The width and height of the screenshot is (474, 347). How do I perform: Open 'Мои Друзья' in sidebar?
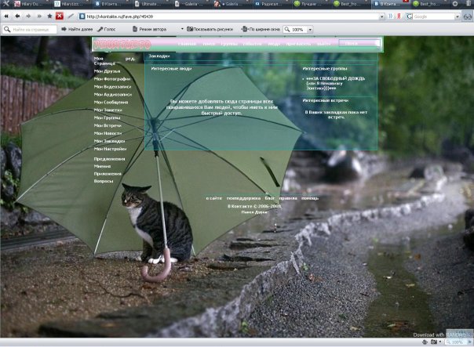coord(107,71)
